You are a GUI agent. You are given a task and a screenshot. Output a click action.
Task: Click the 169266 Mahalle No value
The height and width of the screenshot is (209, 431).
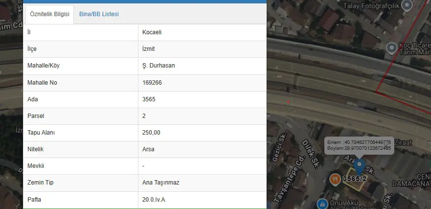point(152,83)
